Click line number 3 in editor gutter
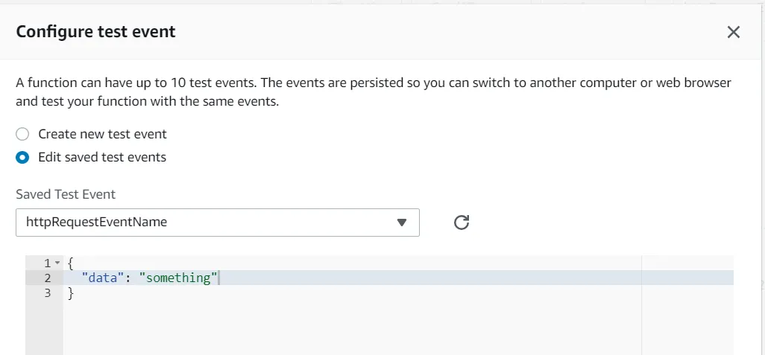Image resolution: width=765 pixels, height=355 pixels. click(x=47, y=292)
